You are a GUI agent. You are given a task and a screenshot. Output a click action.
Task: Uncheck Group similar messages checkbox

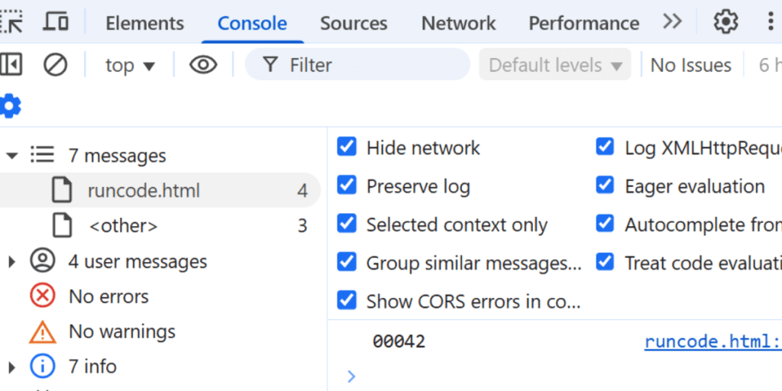pyautogui.click(x=347, y=263)
